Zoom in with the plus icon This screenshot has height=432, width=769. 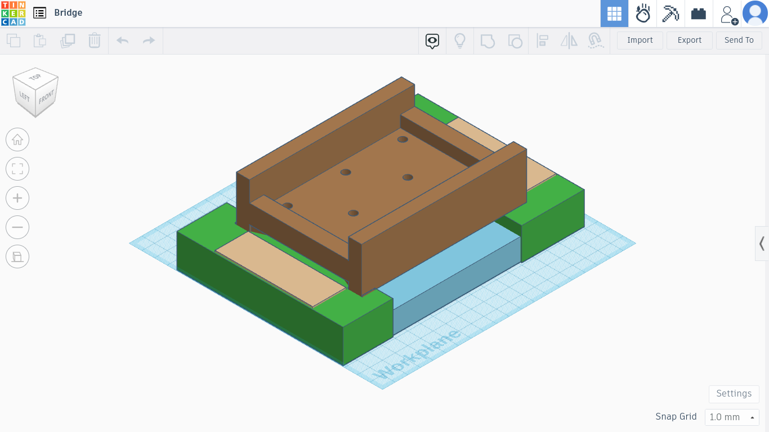pos(17,198)
